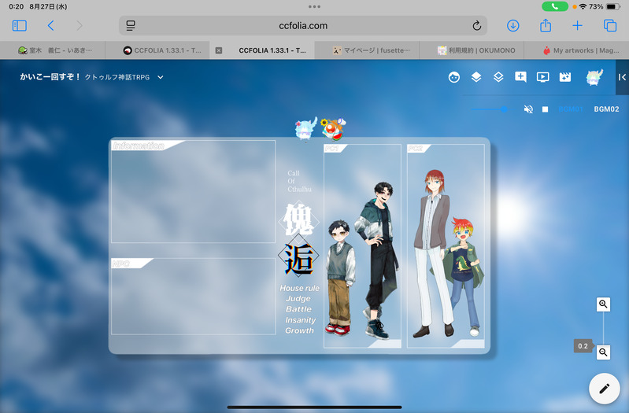629x413 pixels.
Task: Tap the ccfolia.com address field
Action: (x=303, y=26)
